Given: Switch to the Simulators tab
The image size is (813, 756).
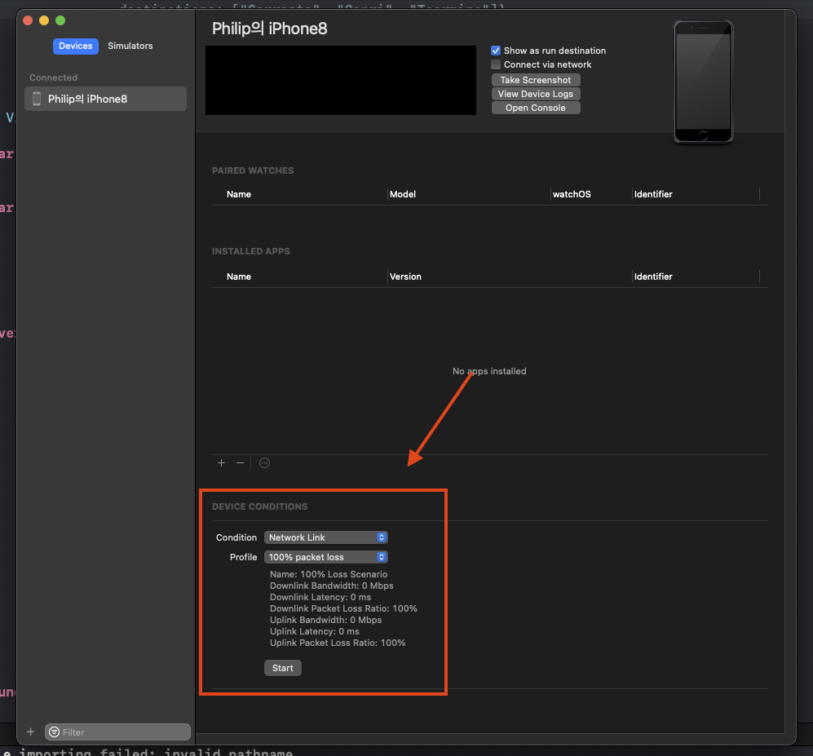Looking at the screenshot, I should (x=130, y=46).
